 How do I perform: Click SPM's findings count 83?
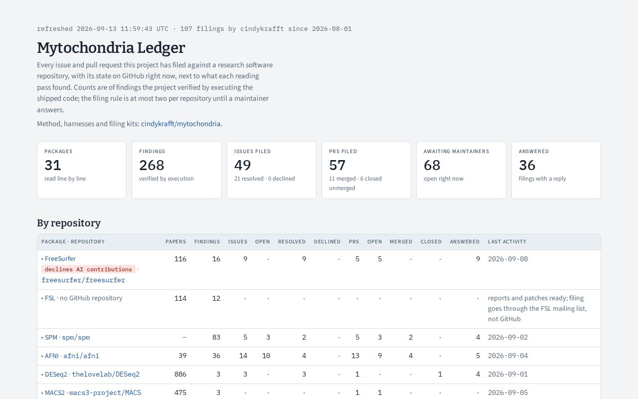click(x=216, y=338)
